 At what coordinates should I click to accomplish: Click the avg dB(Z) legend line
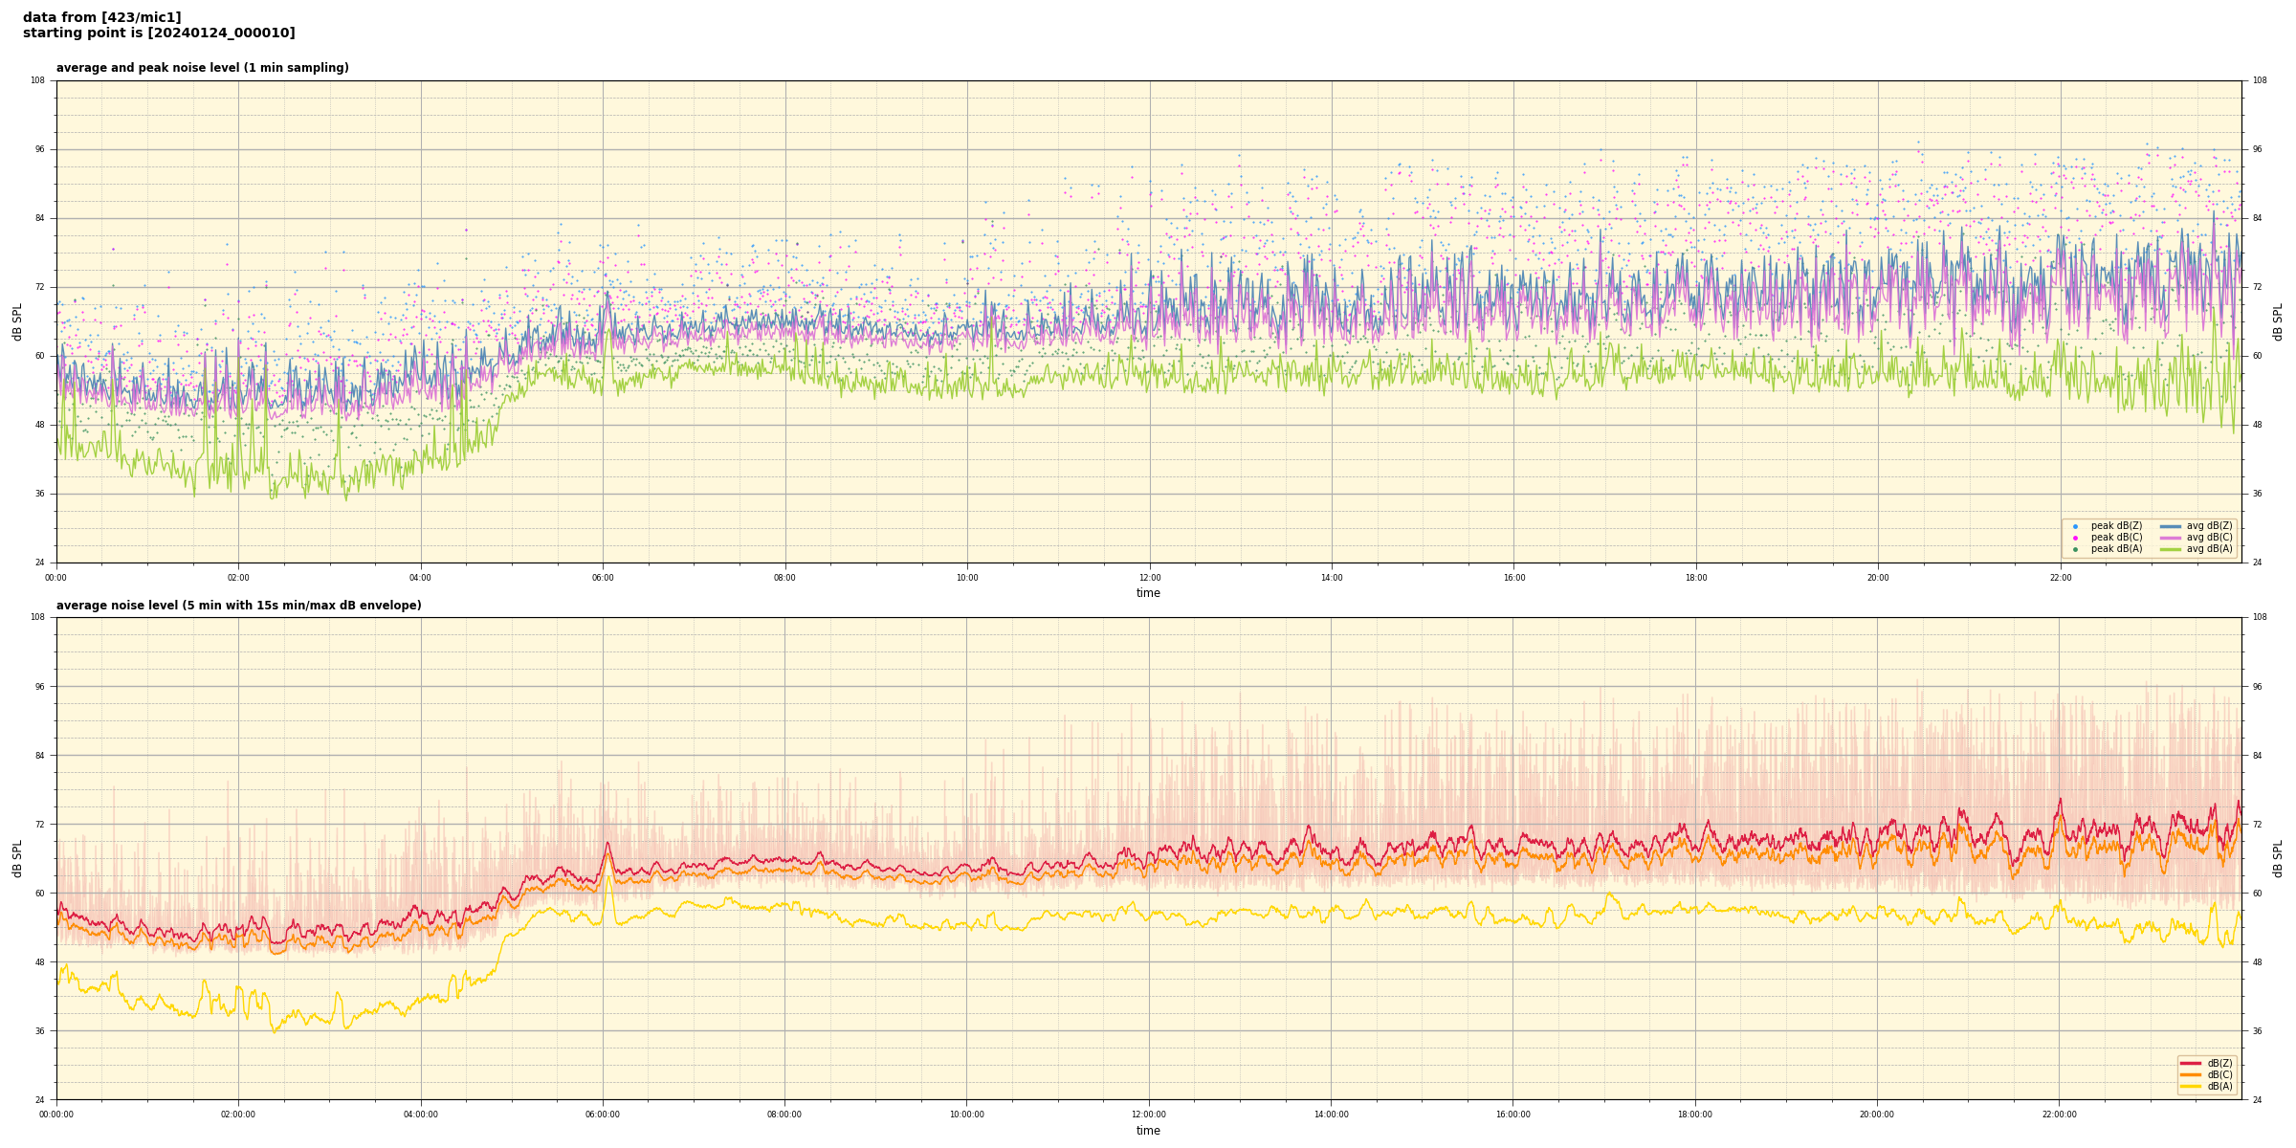[2171, 526]
